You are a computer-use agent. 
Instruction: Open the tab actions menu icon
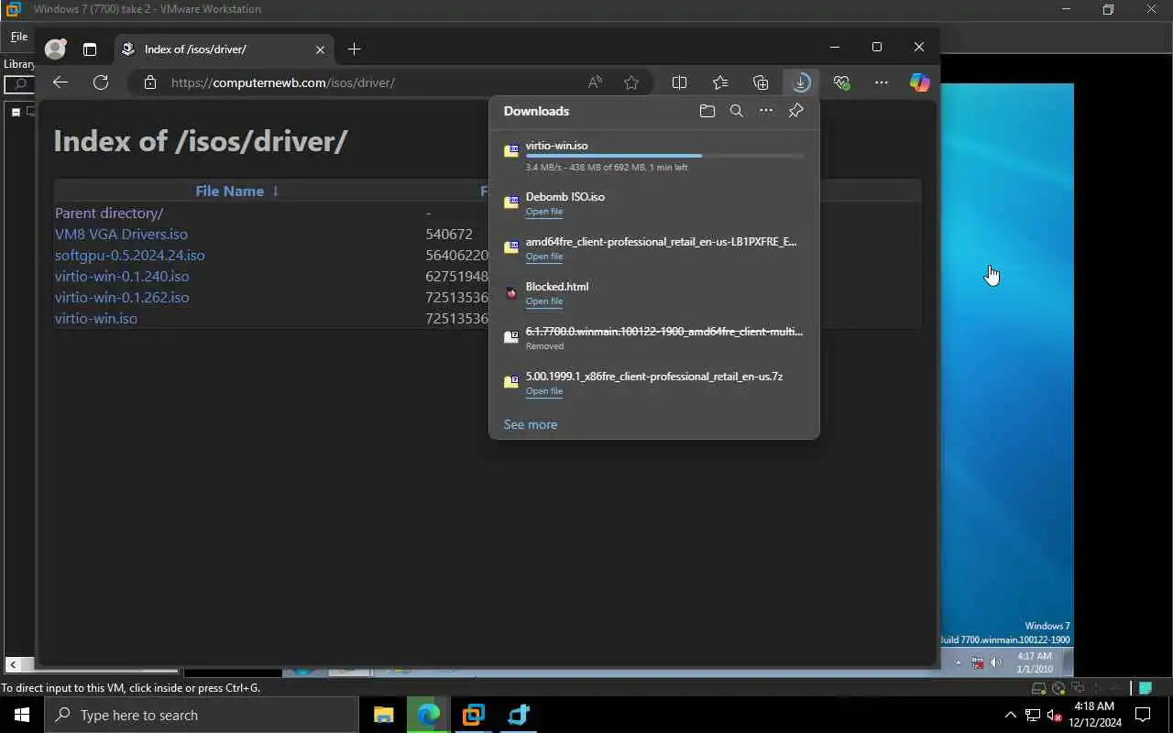(x=90, y=49)
